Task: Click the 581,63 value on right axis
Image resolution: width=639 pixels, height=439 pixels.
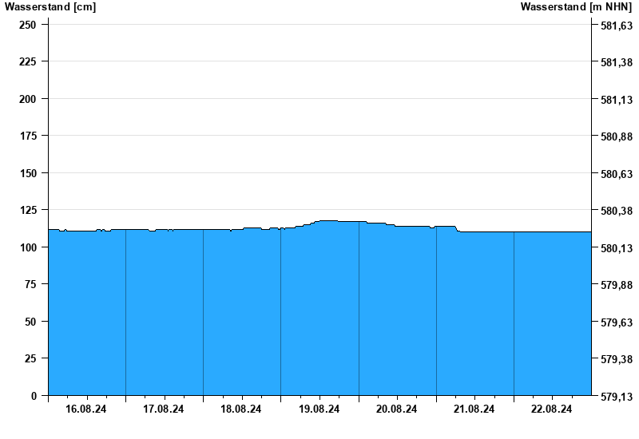Action: [616, 26]
